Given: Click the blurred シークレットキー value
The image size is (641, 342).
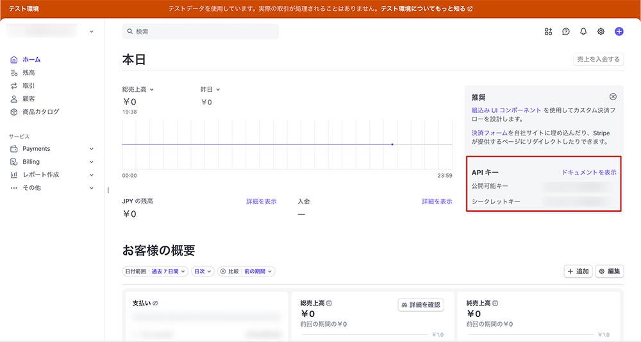Looking at the screenshot, I should 578,201.
